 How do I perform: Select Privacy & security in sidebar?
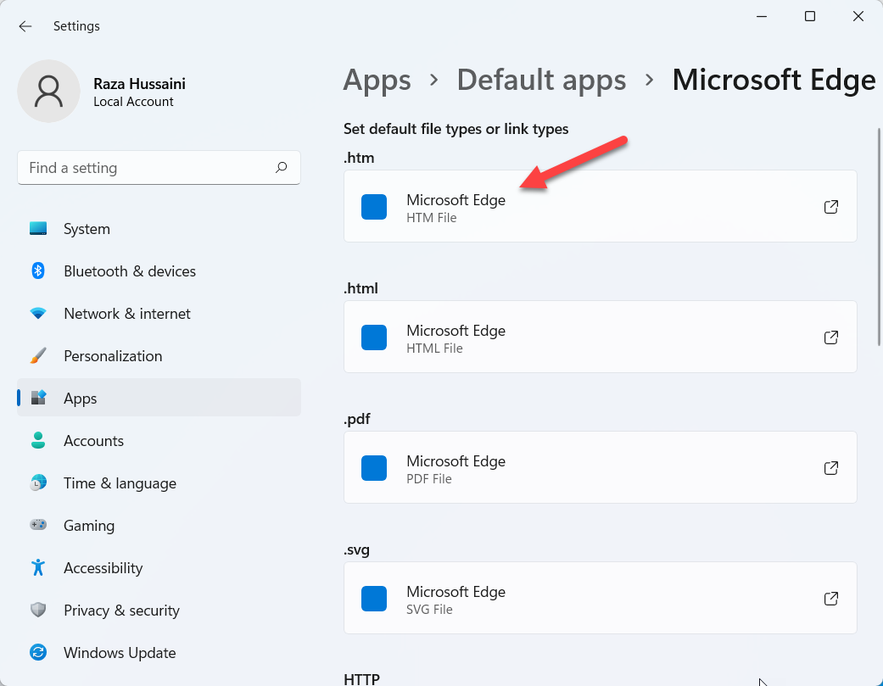(121, 611)
